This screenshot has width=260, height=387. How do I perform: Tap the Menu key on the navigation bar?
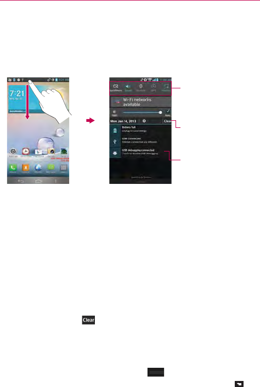[x=55, y=181]
